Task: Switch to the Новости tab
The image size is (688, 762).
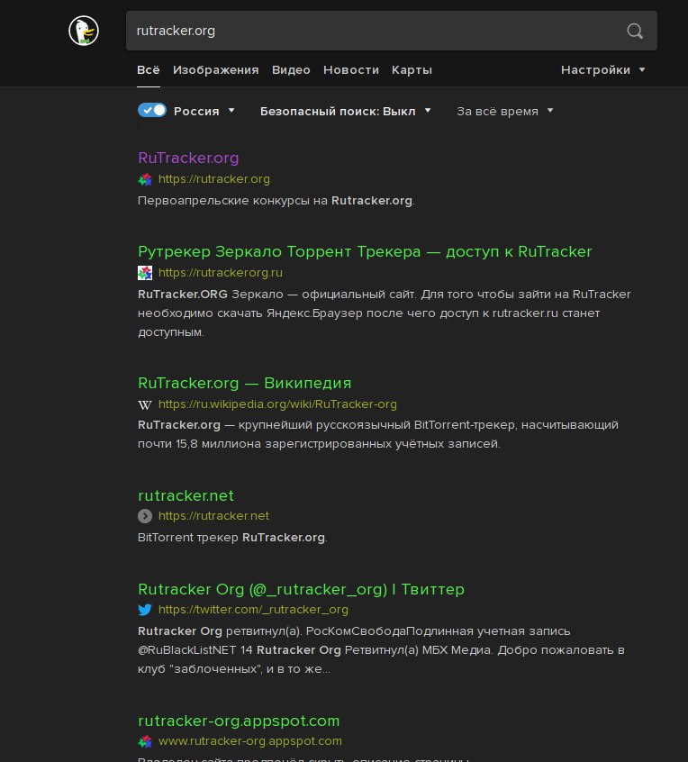Action: (351, 70)
